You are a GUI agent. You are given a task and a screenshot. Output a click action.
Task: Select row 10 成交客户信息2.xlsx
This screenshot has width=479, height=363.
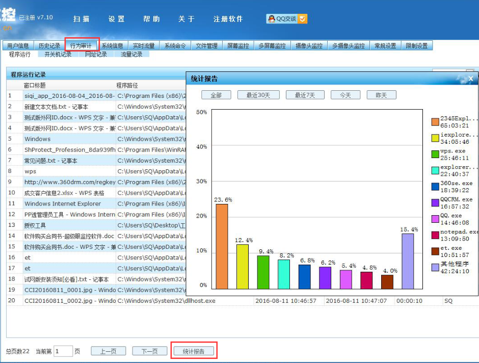[96, 193]
